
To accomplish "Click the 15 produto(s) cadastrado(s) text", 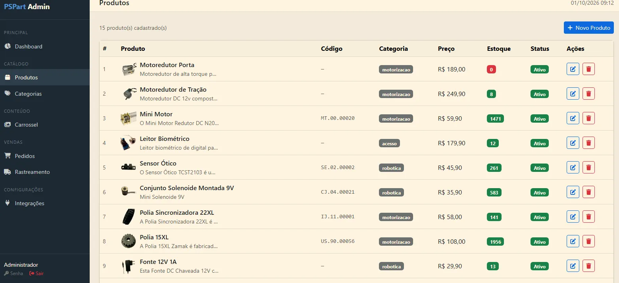I will [133, 28].
